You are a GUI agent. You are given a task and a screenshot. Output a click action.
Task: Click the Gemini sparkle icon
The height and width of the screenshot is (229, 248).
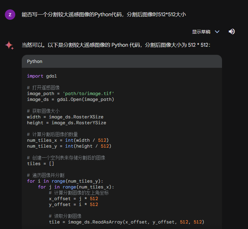click(9, 45)
